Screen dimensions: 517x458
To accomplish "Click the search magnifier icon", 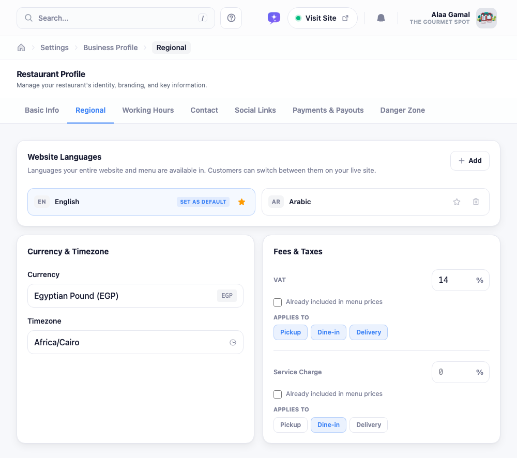I will coord(28,18).
